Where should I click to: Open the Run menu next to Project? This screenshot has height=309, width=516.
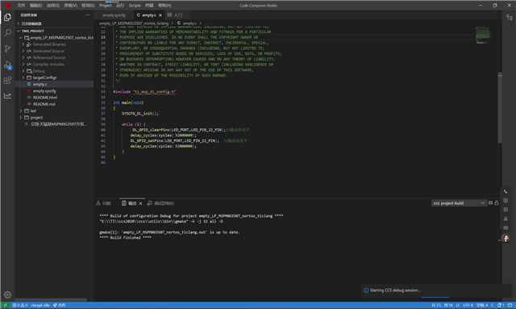click(120, 6)
